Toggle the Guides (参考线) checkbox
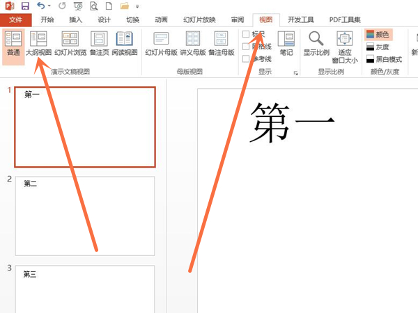Image resolution: width=418 pixels, height=313 pixels. click(x=246, y=59)
